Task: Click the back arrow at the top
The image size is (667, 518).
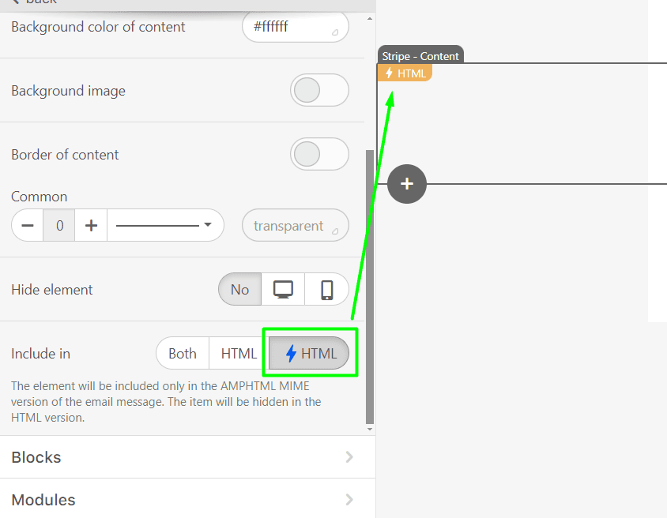Action: tap(17, 2)
